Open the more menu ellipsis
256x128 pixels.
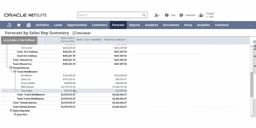pyautogui.click(x=250, y=25)
